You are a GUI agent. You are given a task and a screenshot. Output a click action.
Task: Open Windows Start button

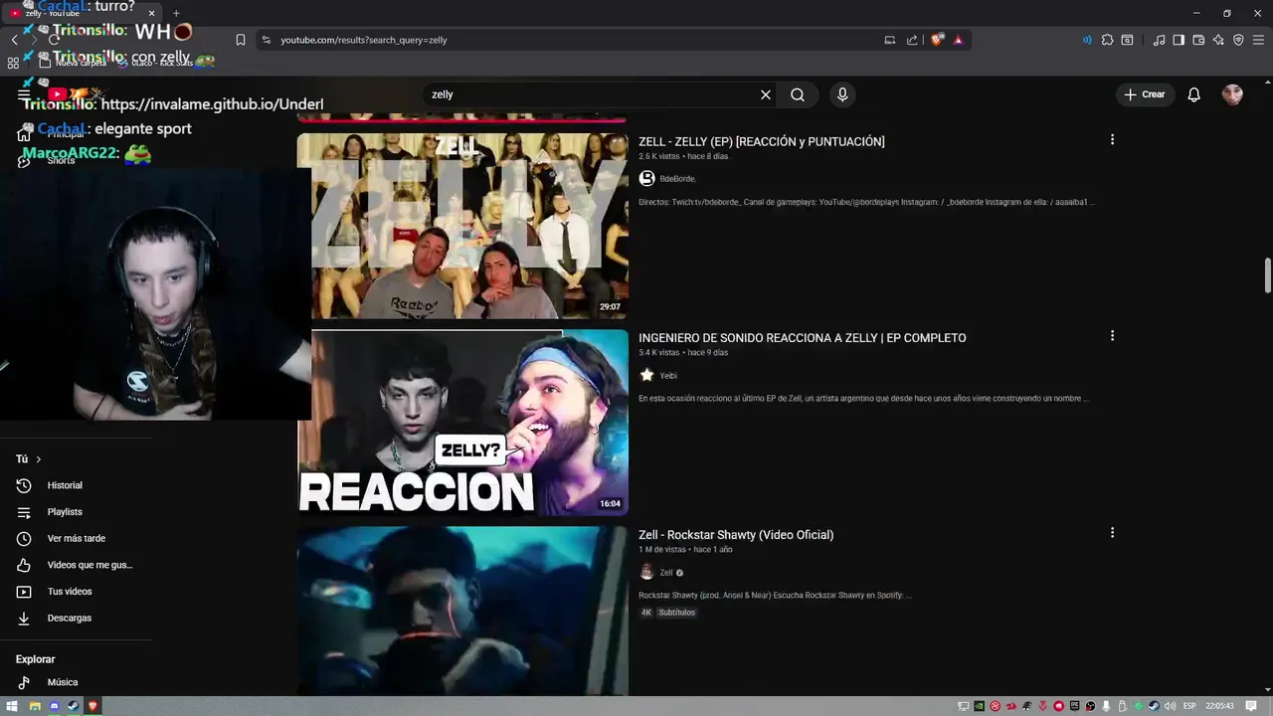[x=13, y=706]
